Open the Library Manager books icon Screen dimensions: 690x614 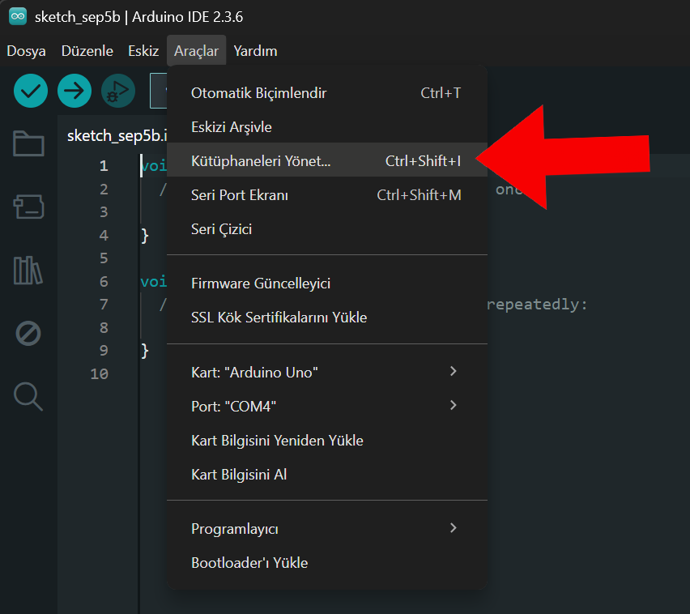coord(28,270)
